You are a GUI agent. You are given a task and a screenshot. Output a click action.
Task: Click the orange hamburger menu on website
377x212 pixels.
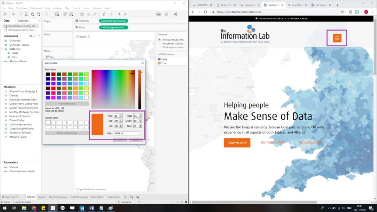[x=337, y=38]
